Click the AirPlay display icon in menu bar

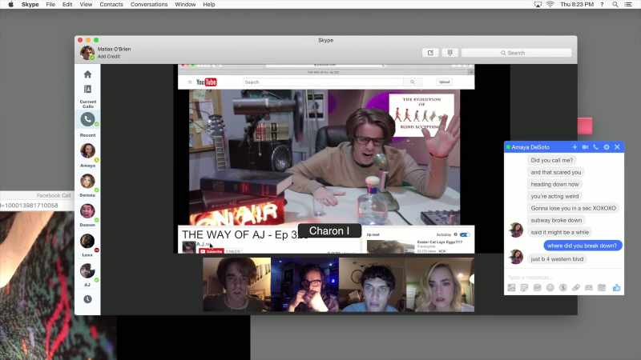538,5
